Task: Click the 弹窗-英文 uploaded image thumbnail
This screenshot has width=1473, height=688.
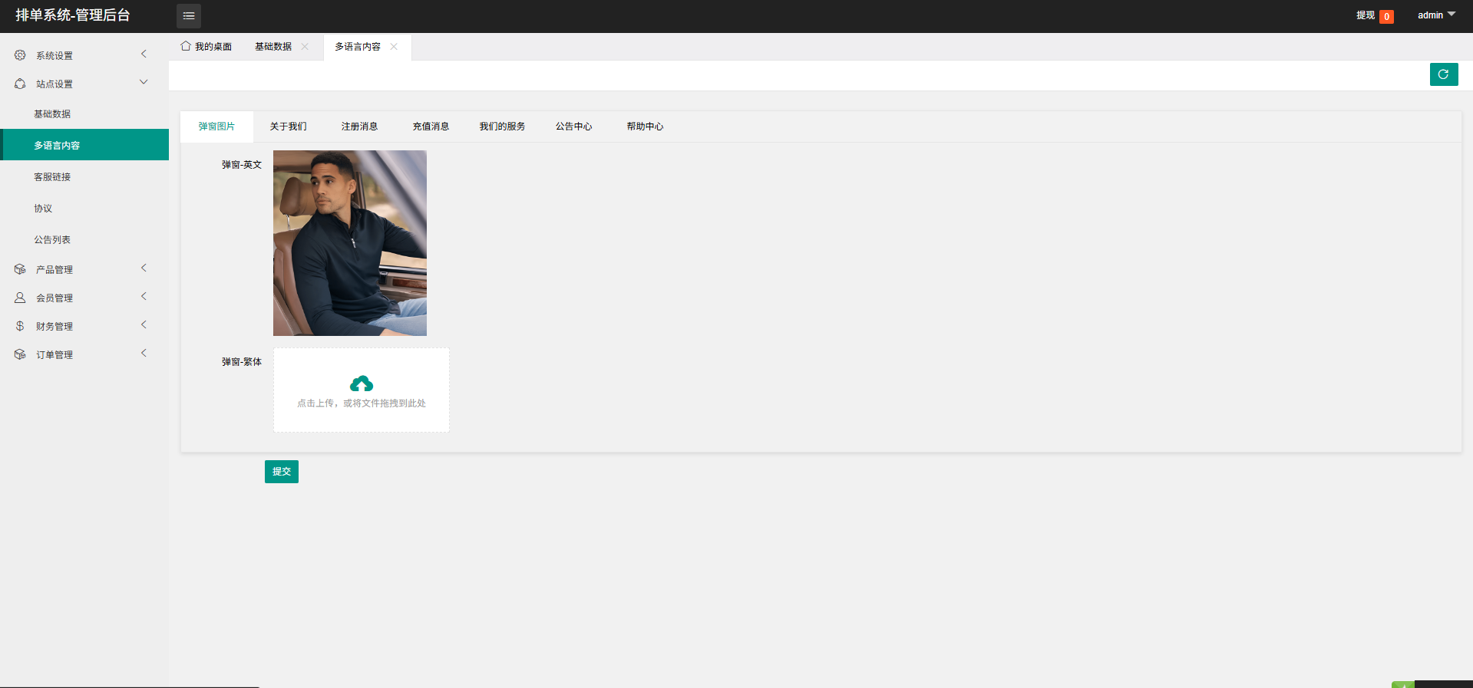Action: tap(350, 243)
